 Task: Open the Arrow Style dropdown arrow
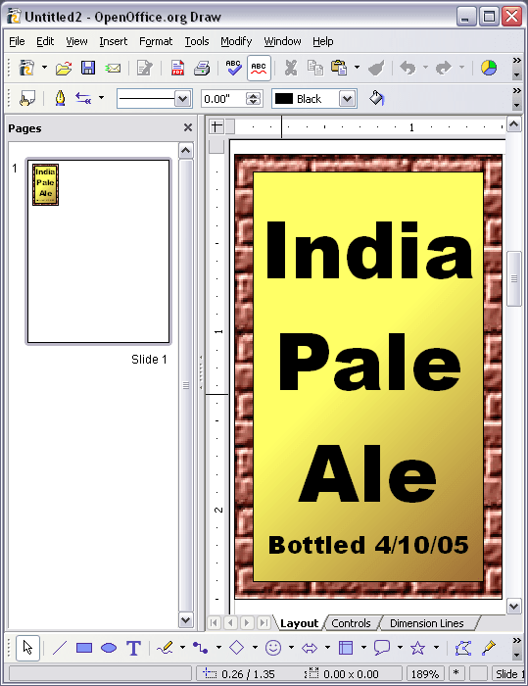101,98
